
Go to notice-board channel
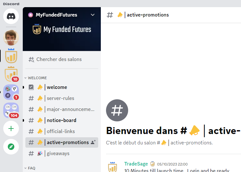[x=62, y=120]
